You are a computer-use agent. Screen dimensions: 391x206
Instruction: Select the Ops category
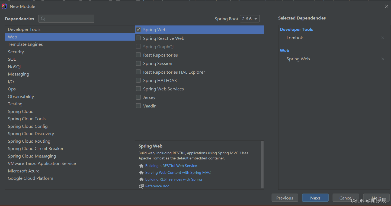click(x=70, y=89)
